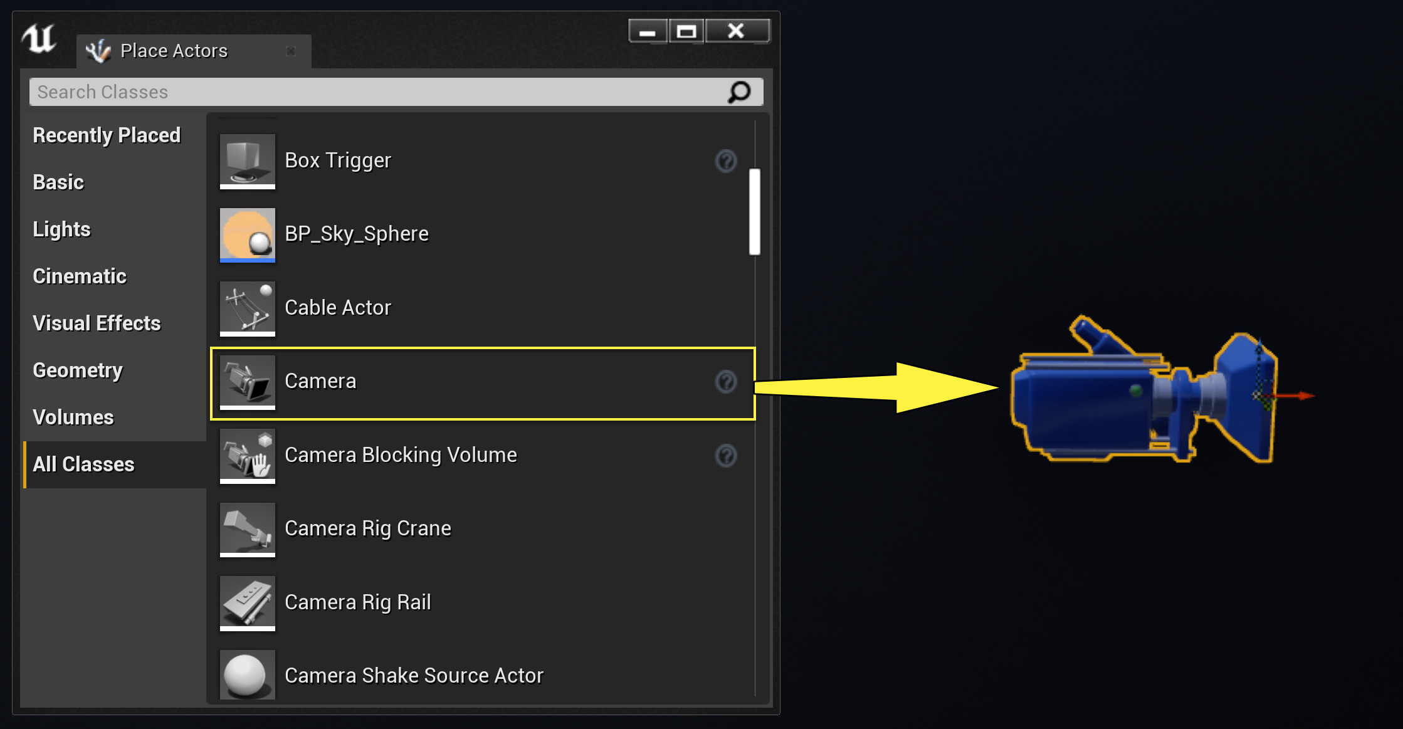This screenshot has height=729, width=1403.
Task: Click the Camera Rig Rail thumbnail
Action: click(x=247, y=602)
